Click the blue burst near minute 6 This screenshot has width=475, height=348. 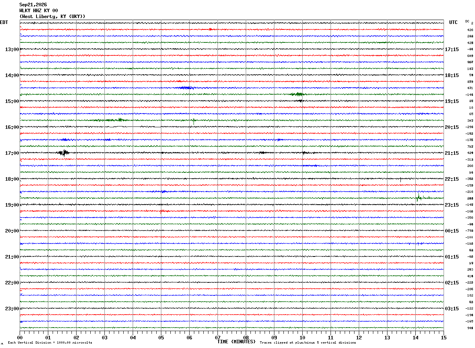(x=185, y=88)
